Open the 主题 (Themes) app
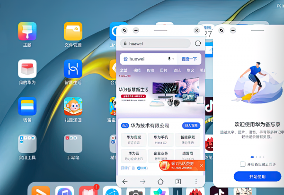 coord(27,31)
